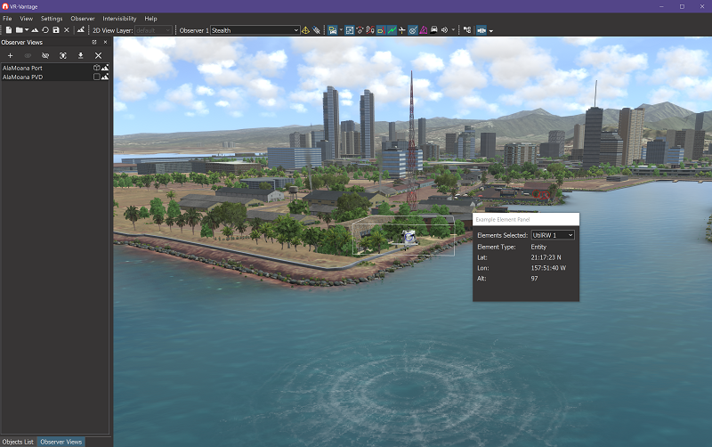Screen dimensions: 712x447
Task: Click the speaker sound toolbar icon
Action: click(x=444, y=30)
